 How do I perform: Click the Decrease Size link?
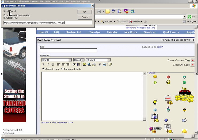(65, 122)
